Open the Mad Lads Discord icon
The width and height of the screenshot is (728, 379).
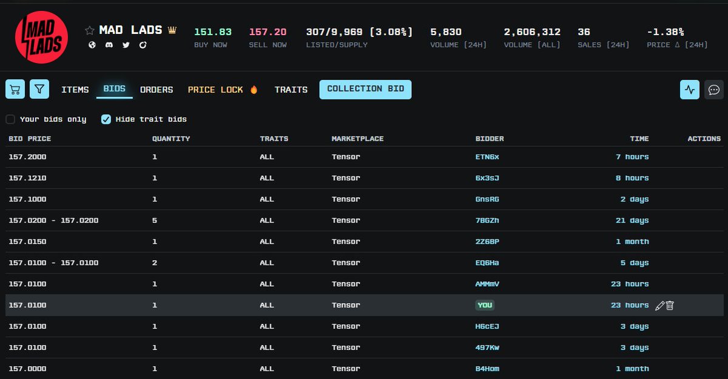[109, 45]
